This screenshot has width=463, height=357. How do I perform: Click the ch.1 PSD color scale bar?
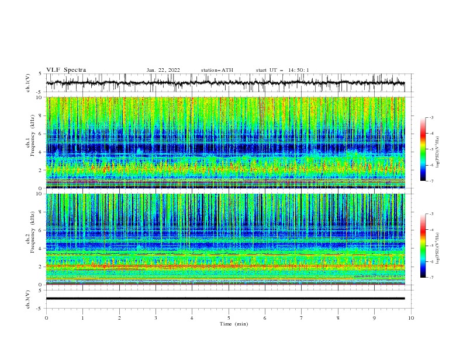click(x=423, y=149)
